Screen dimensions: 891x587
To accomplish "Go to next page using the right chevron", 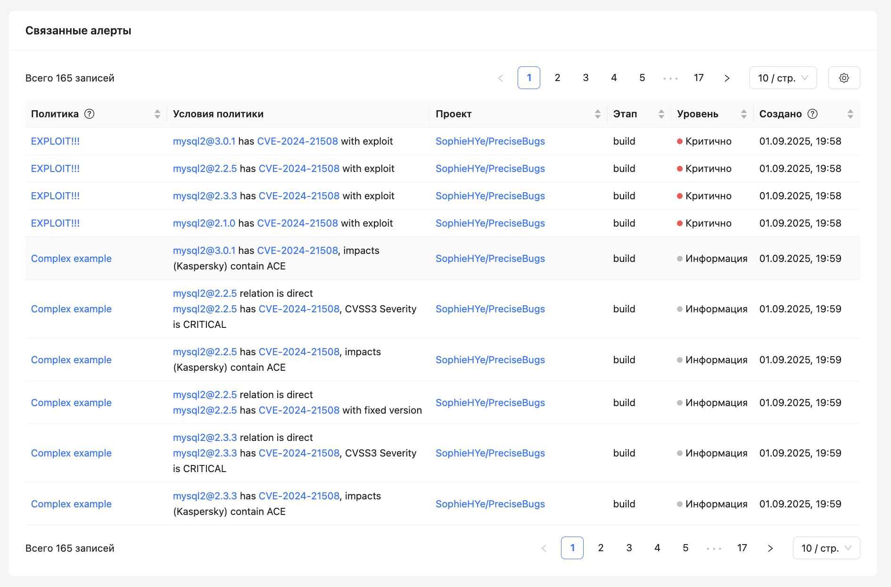I will (727, 78).
